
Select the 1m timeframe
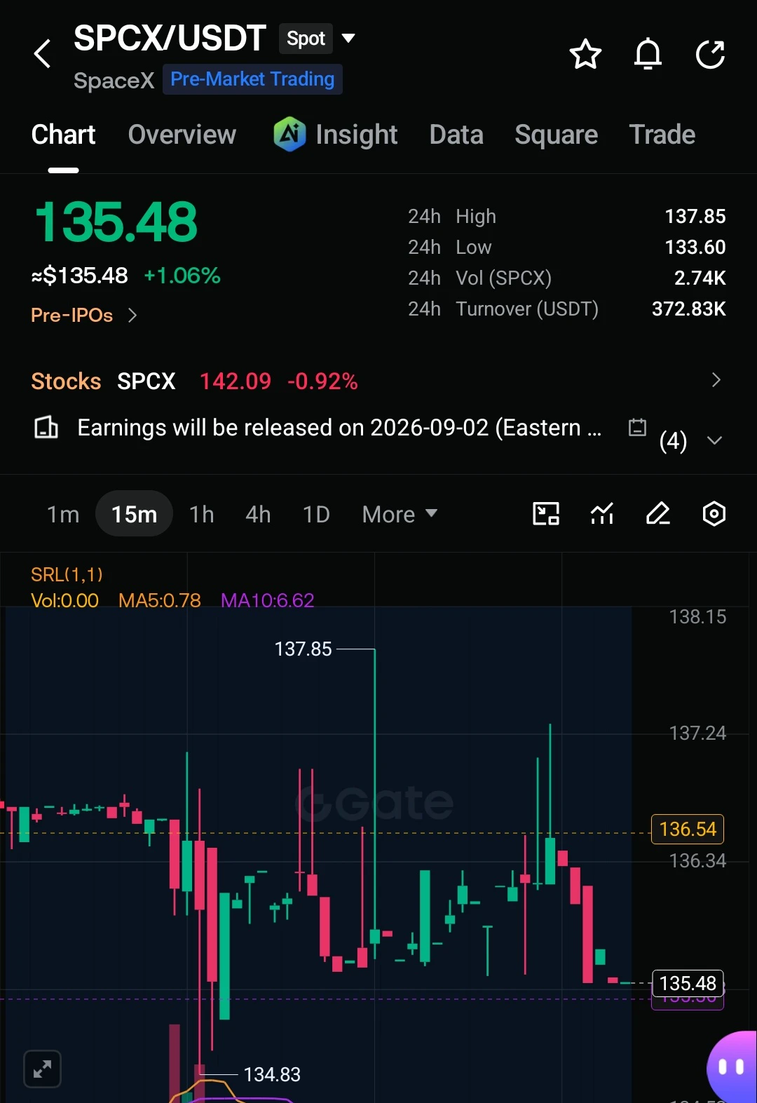pos(63,515)
